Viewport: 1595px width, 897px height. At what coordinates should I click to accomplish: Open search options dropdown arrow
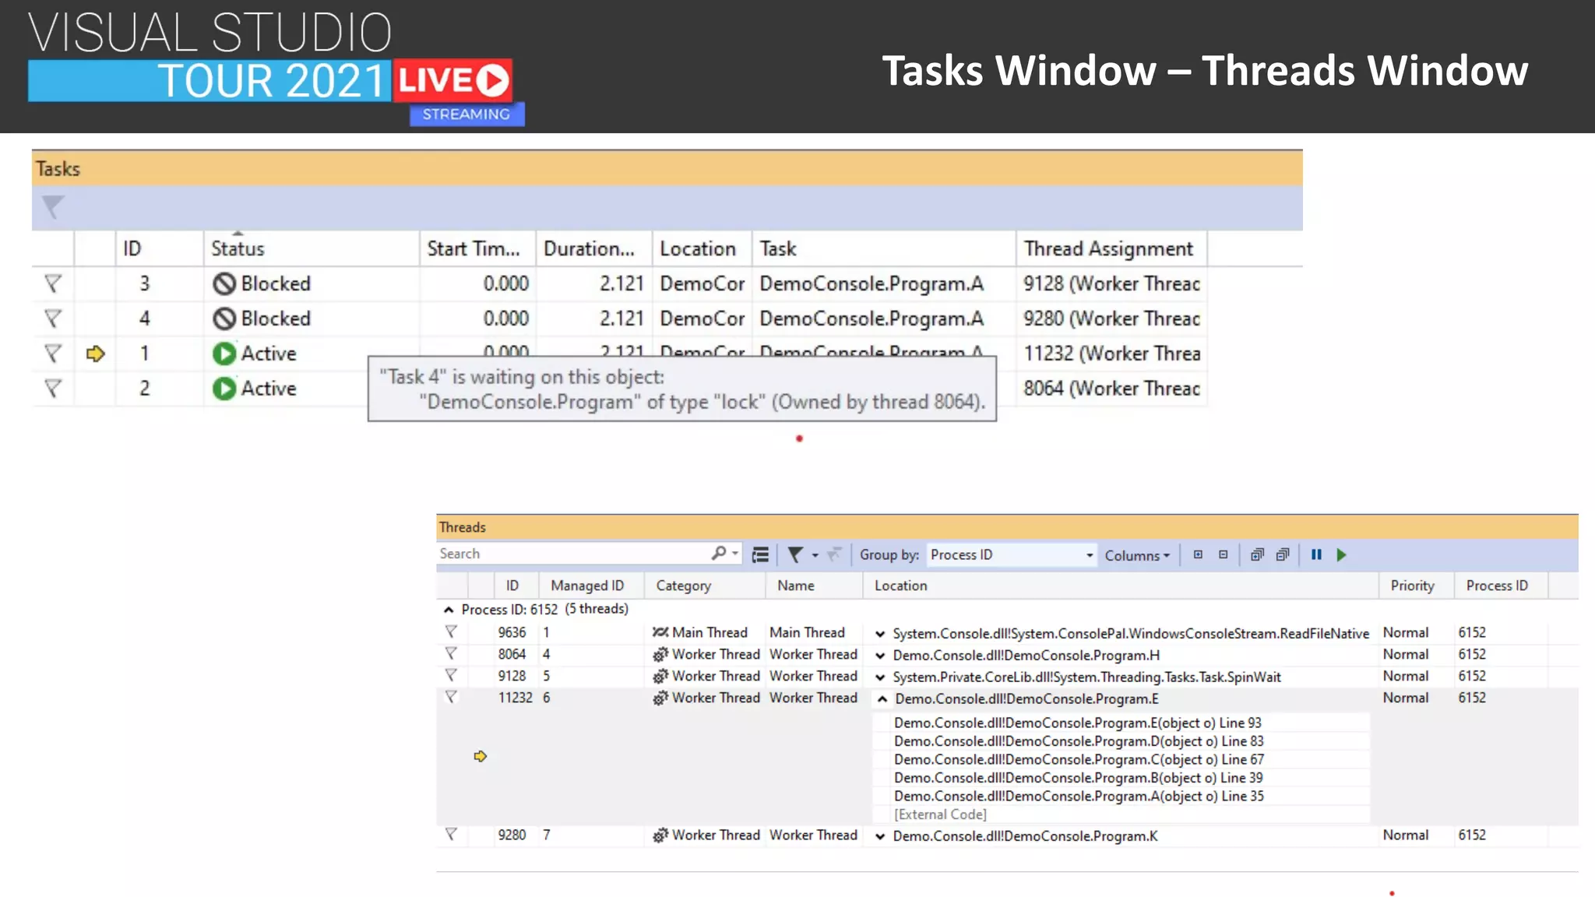[734, 554]
